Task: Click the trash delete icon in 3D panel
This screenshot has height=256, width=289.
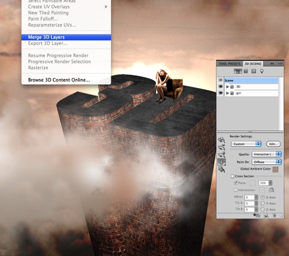Action: tap(274, 216)
